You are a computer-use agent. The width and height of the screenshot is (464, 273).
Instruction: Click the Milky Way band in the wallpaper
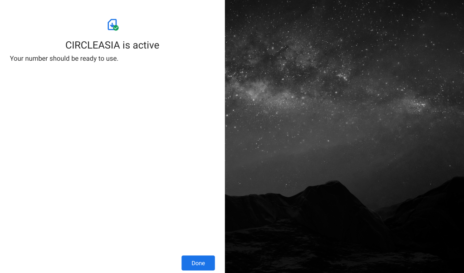pos(326,89)
